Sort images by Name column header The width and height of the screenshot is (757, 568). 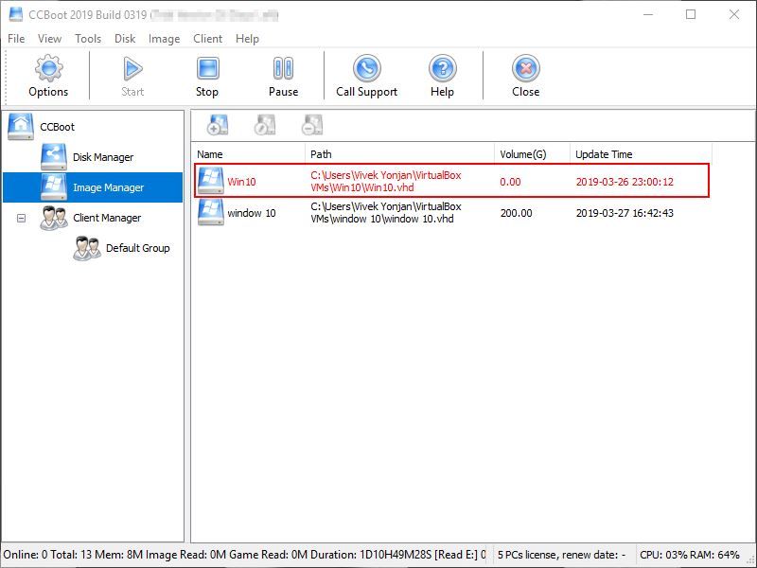(249, 154)
